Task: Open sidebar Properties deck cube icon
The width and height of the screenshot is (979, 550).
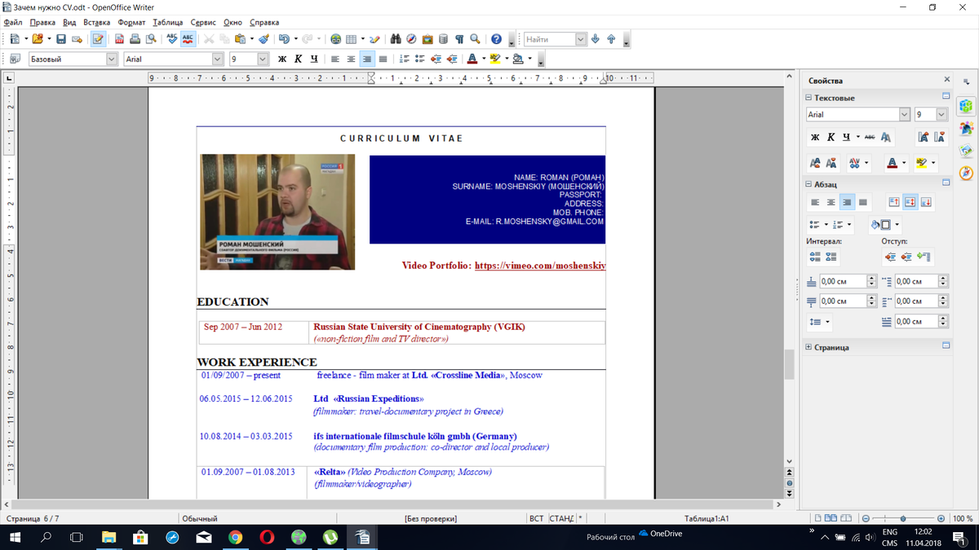Action: (967, 106)
